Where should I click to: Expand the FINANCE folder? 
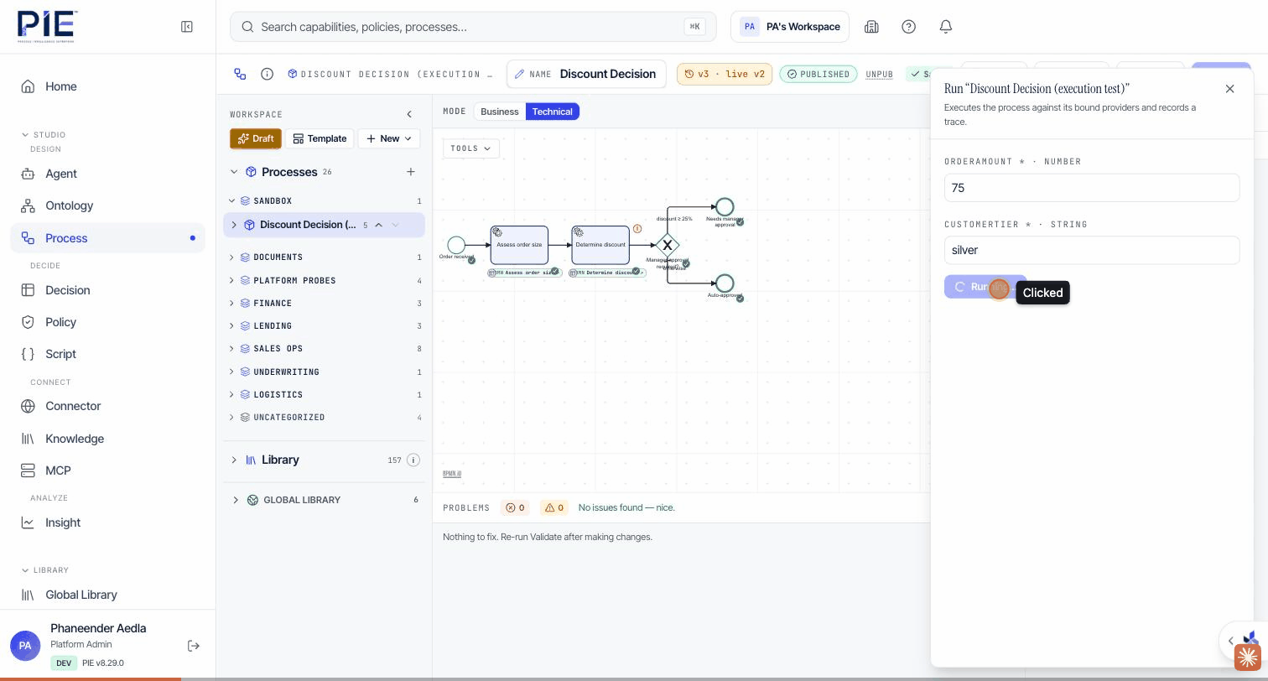coord(232,304)
